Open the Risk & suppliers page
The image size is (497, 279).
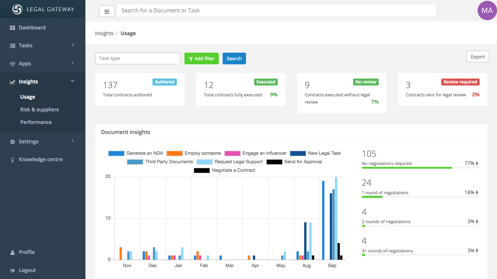(39, 110)
